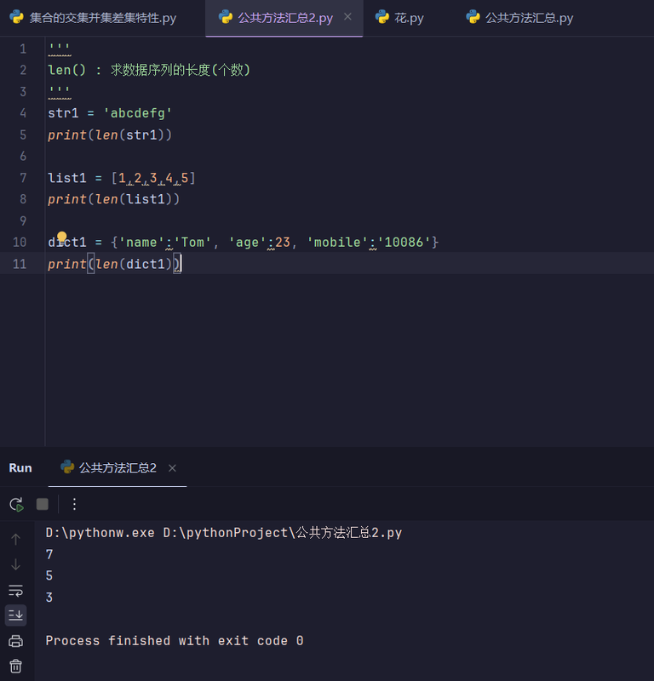
Task: Click the print console output icon
Action: click(15, 641)
